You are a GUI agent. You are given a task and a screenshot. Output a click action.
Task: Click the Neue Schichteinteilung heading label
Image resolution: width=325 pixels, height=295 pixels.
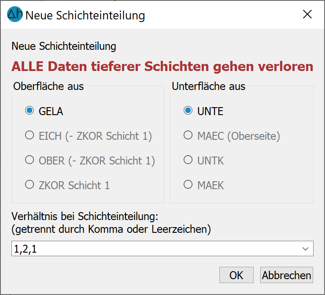tap(63, 46)
